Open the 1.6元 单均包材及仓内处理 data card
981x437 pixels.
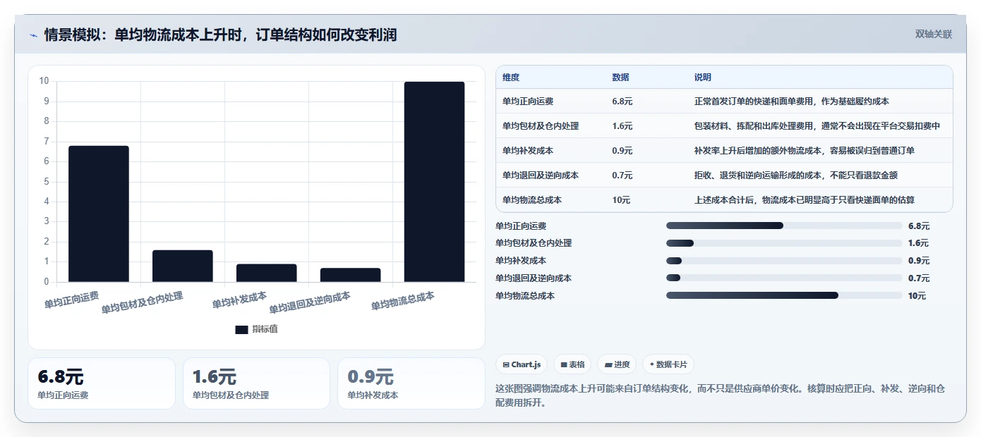tap(256, 383)
